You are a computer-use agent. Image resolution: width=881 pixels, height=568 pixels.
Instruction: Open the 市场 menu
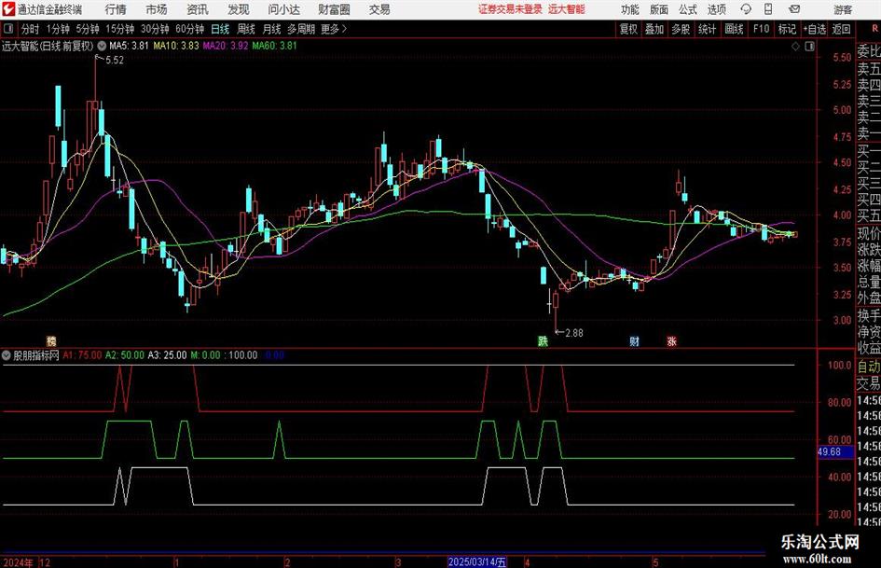coord(157,9)
